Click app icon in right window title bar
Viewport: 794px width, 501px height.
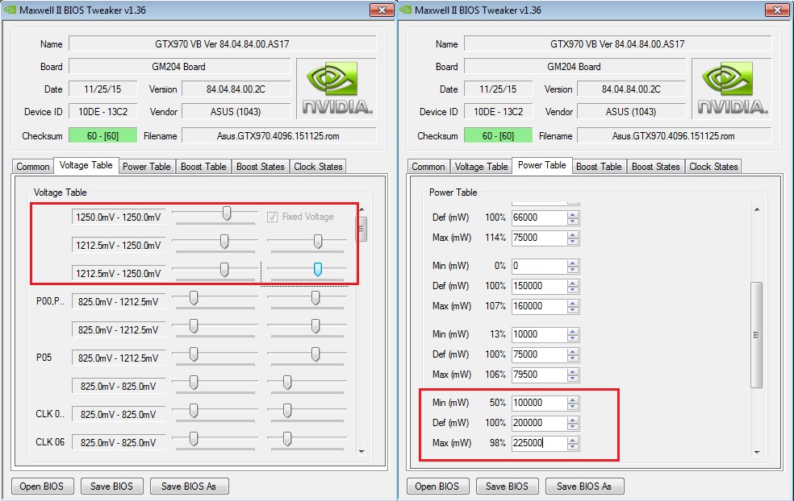406,10
